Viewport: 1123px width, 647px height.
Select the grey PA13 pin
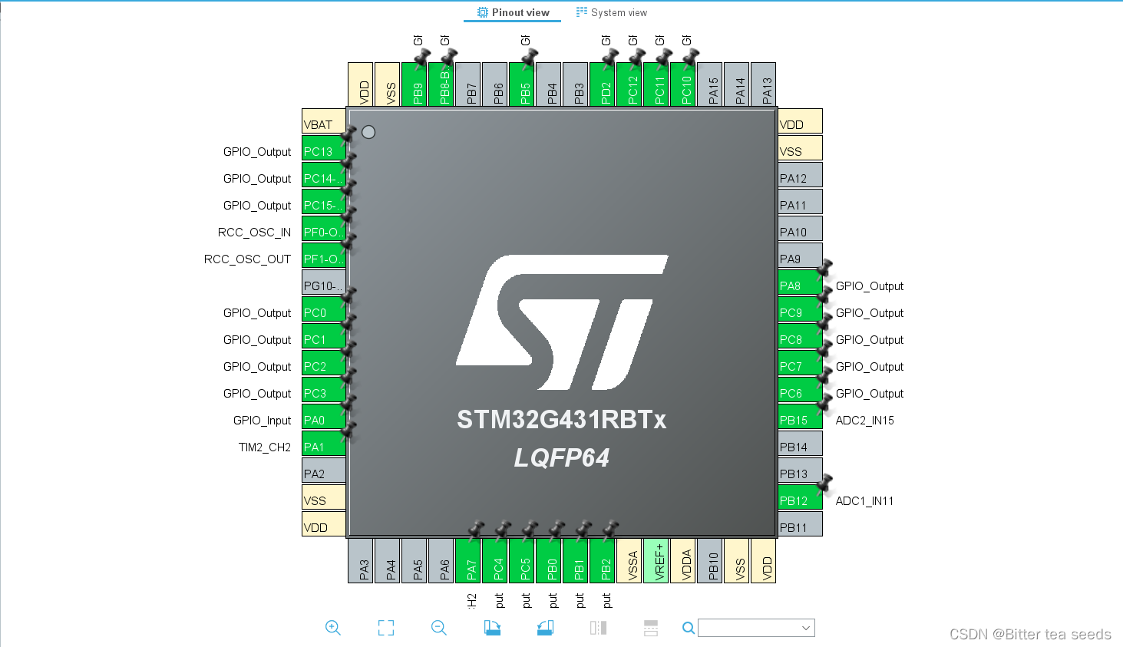pos(764,84)
